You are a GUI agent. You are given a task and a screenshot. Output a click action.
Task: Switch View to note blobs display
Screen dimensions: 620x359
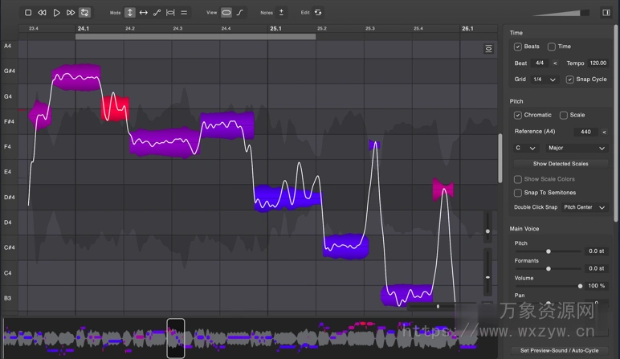226,13
